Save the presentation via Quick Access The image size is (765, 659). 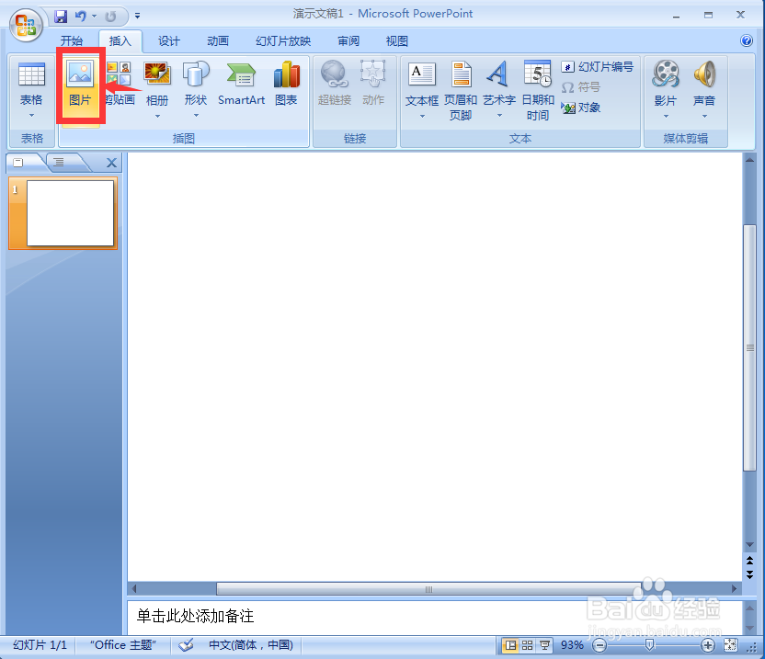point(61,17)
